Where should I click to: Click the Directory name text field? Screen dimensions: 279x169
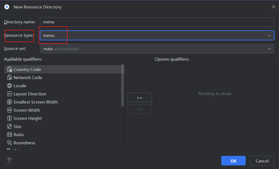coord(157,22)
